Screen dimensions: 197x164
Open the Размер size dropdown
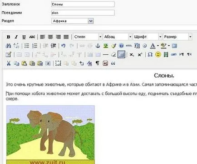pos(177,37)
